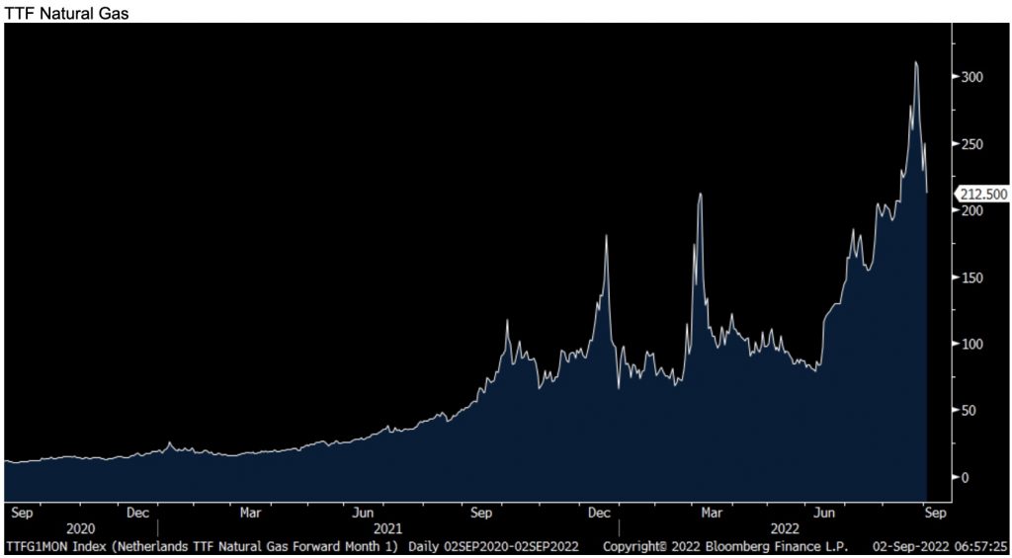Click the December 2021 price spike peak
The width and height of the screenshot is (1012, 558).
point(606,236)
